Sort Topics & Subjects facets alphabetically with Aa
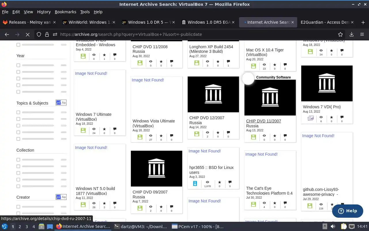 tap(64, 103)
